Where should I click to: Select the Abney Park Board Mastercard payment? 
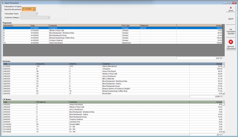pos(113,43)
